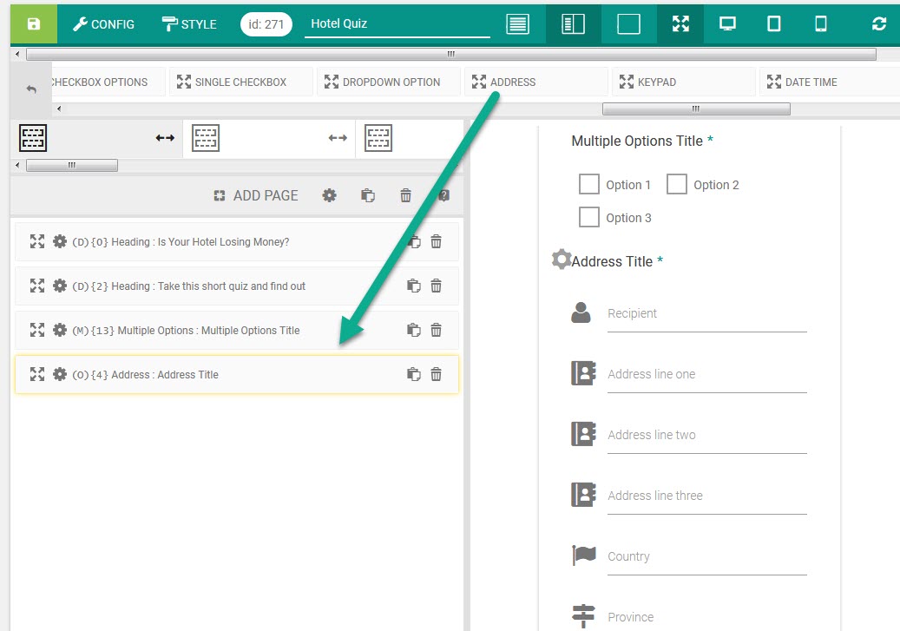Viewport: 900px width, 631px height.
Task: Click the page thumbnails scrollbar thumb
Action: coord(72,166)
